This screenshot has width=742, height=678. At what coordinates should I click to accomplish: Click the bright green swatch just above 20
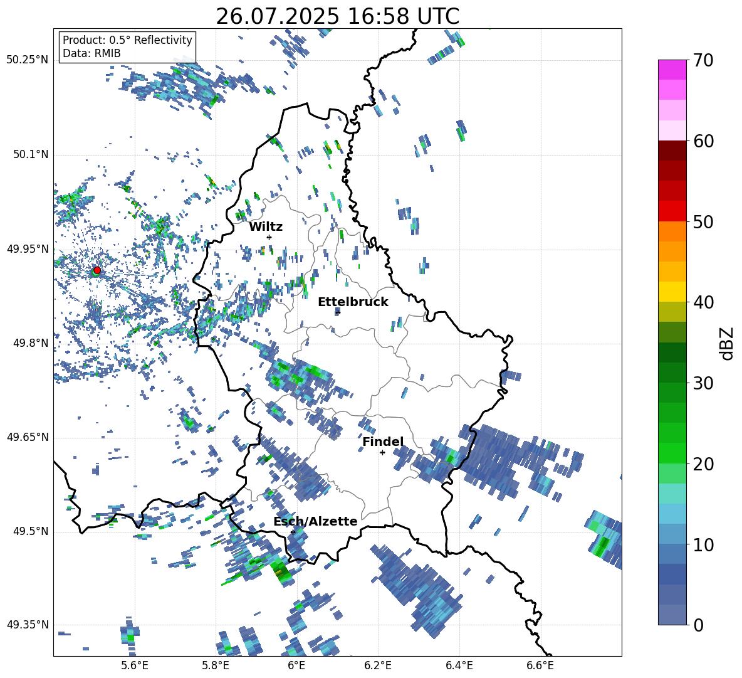click(x=672, y=453)
